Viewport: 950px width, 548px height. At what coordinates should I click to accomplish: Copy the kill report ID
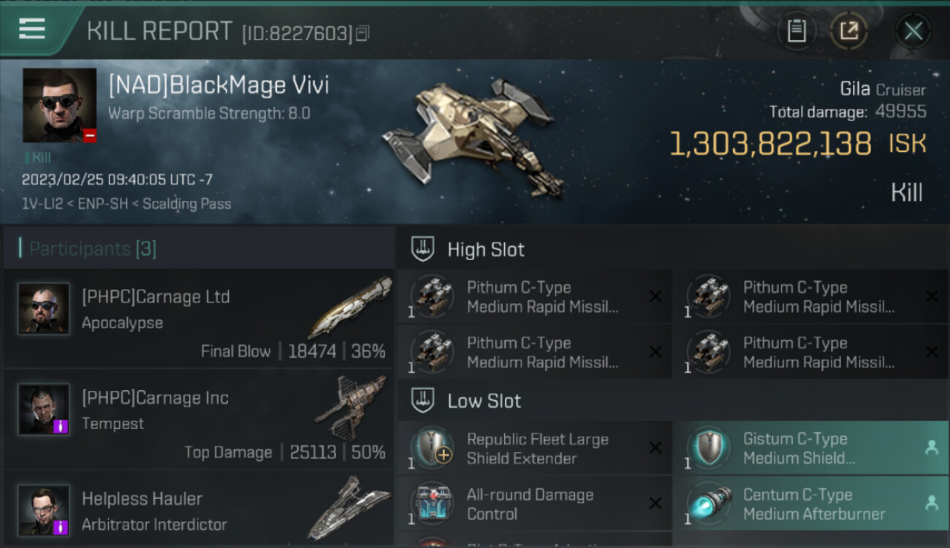click(362, 33)
